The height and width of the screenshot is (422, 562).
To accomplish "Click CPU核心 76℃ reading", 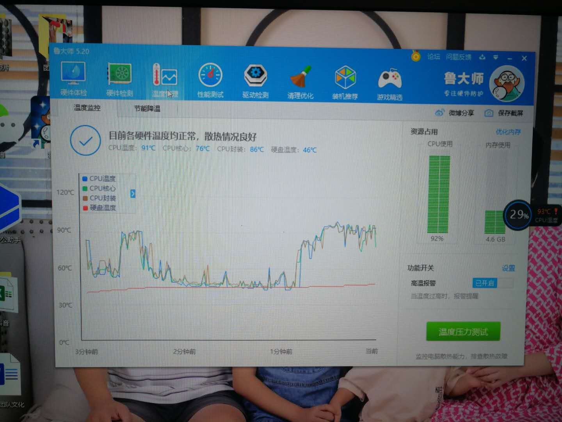I will (186, 148).
